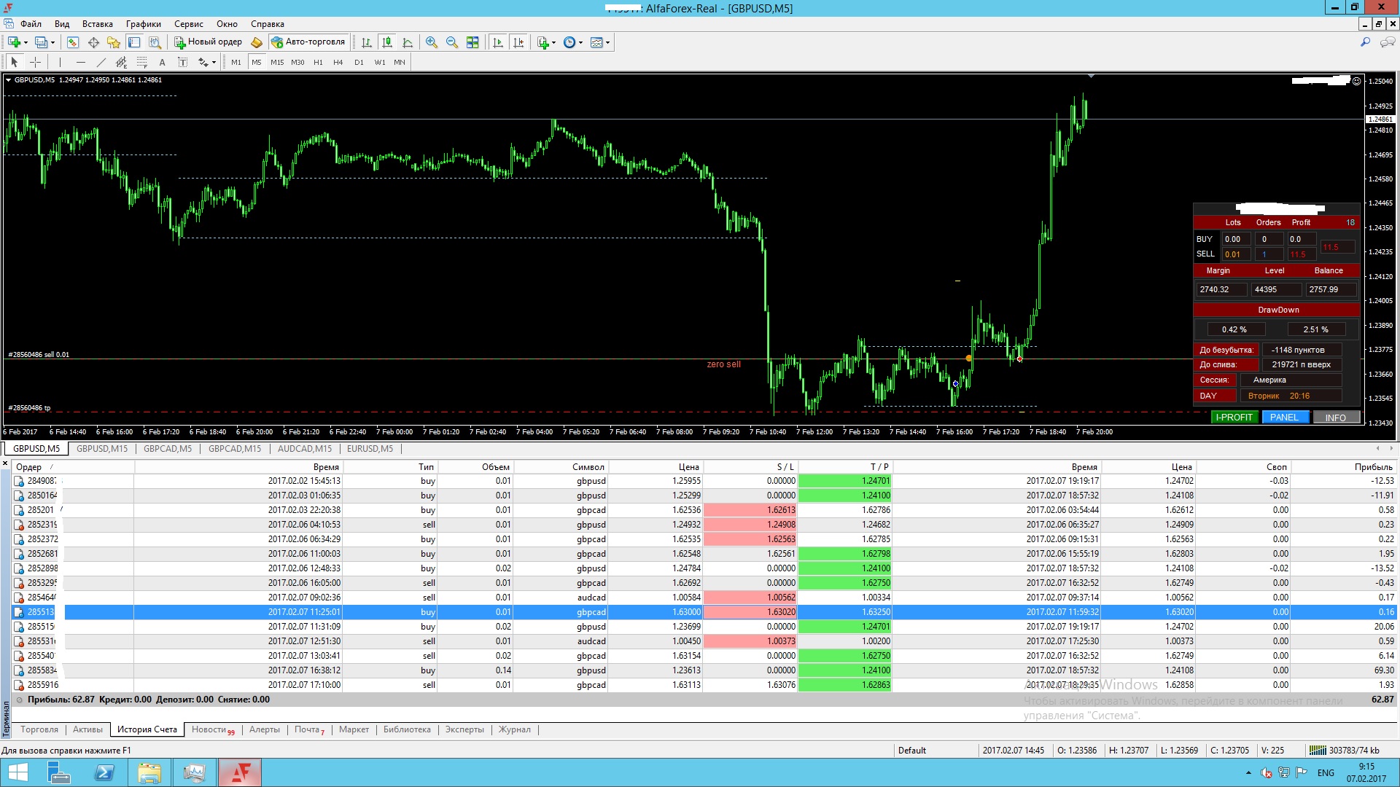Select order row opened 2017.02.07 16:38:12
Viewport: 1400px width, 787px height.
[704, 670]
